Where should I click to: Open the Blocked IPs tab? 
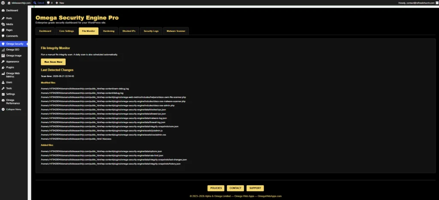click(x=129, y=31)
